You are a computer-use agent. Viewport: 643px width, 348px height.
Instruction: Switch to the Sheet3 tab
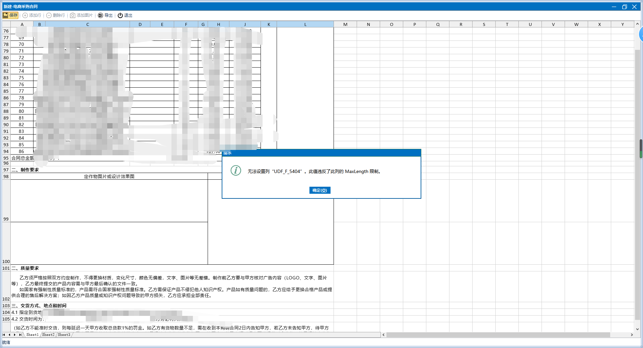[x=64, y=335]
